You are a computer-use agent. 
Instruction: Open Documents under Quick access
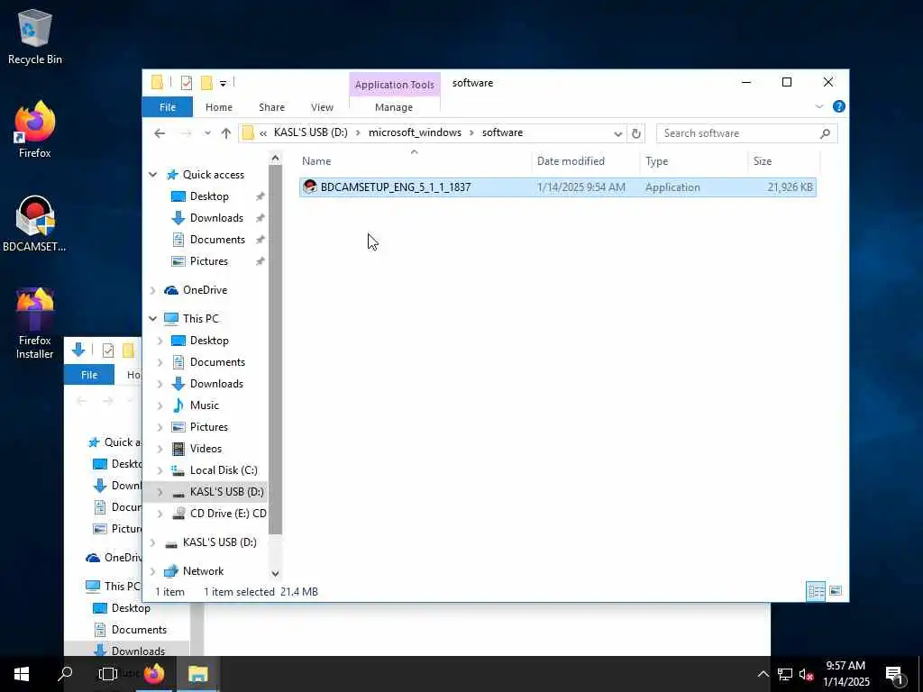click(217, 240)
